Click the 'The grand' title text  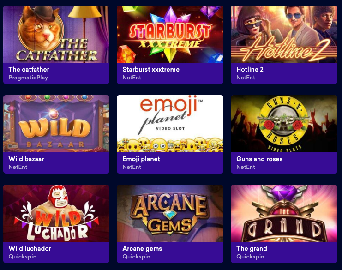point(252,249)
